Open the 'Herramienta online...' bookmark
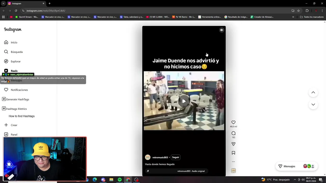This screenshot has width=326, height=183. pyautogui.click(x=210, y=17)
